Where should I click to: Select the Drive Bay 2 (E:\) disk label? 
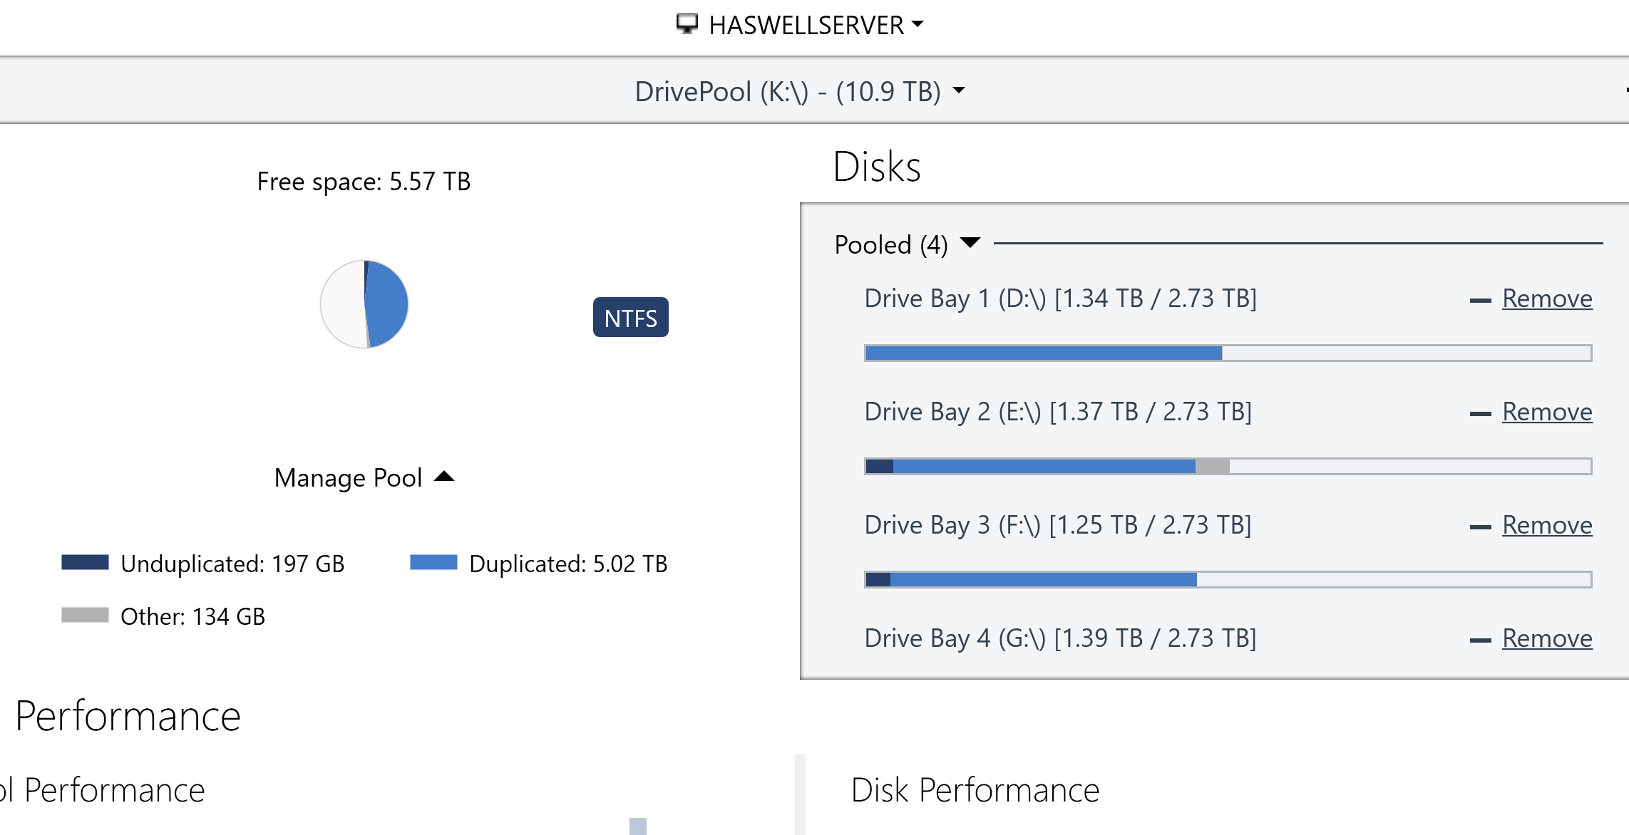pyautogui.click(x=1059, y=412)
